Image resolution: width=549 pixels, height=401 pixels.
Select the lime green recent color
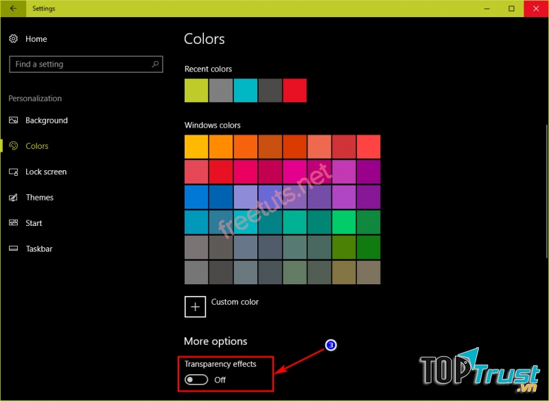(x=196, y=91)
